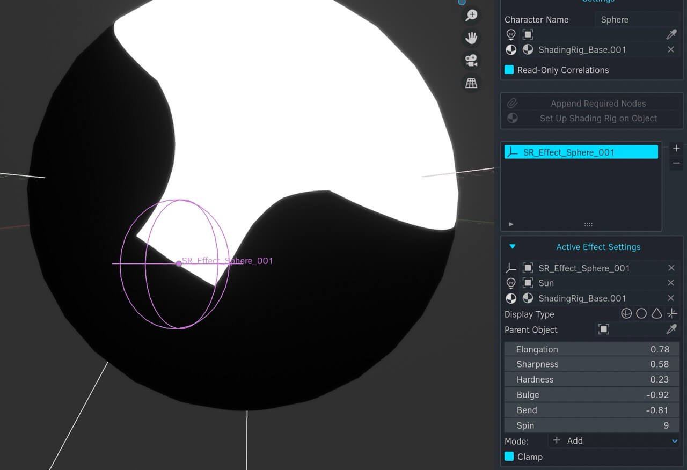Open the material browse icon beside top ShadingRig_Base.001
Image resolution: width=687 pixels, height=470 pixels.
pyautogui.click(x=528, y=49)
